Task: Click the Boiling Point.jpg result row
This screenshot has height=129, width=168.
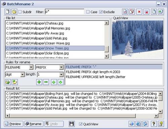Action: click(x=82, y=94)
